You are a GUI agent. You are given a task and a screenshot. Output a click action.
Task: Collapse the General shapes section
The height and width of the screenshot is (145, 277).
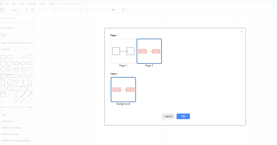[6, 49]
